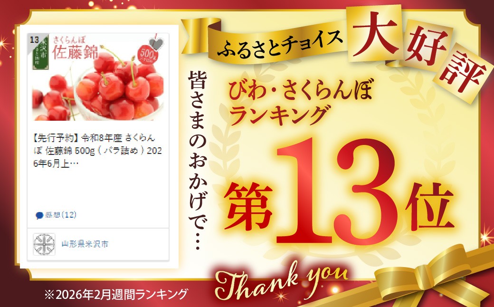The height and width of the screenshot is (307, 494).
Task: Click the ※2026年2月週間ランキング footnote
Action: tap(116, 295)
